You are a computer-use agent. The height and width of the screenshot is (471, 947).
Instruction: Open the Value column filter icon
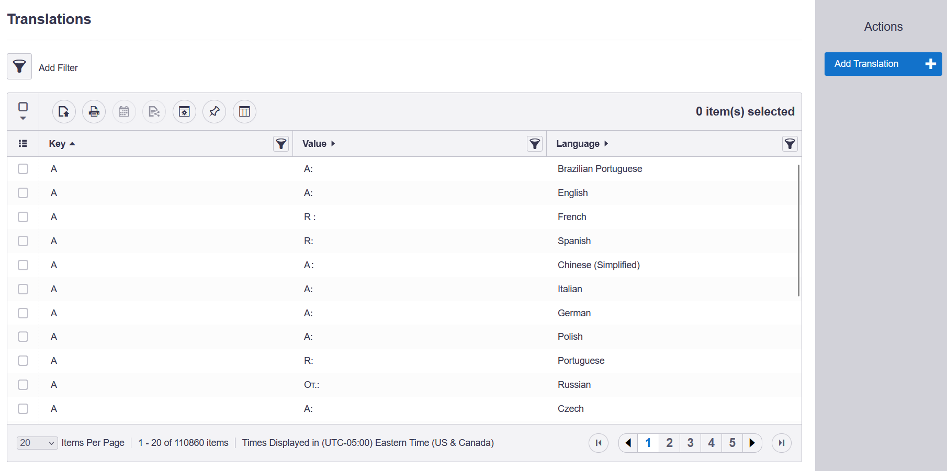535,144
